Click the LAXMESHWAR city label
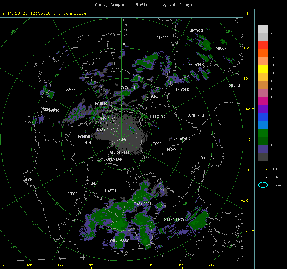Viewport: 287px width, 269px height. 113,159
